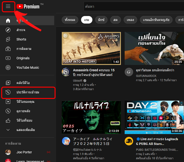Open the hamburger guide menu
Image resolution: width=184 pixels, height=162 pixels.
[x=8, y=6]
